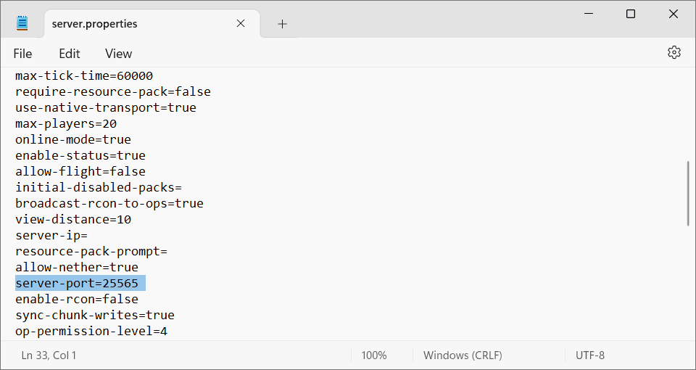Open the Edit menu
The width and height of the screenshot is (696, 370).
70,54
